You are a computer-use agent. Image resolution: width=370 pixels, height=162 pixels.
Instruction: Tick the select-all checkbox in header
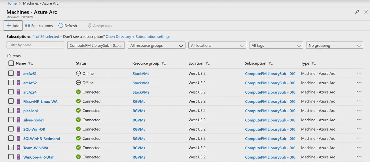[x=11, y=63]
